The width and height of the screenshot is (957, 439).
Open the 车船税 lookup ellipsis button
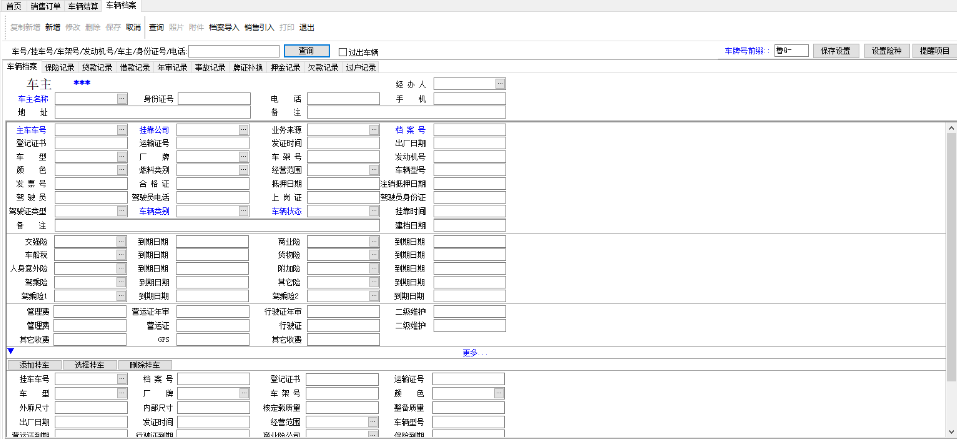121,255
